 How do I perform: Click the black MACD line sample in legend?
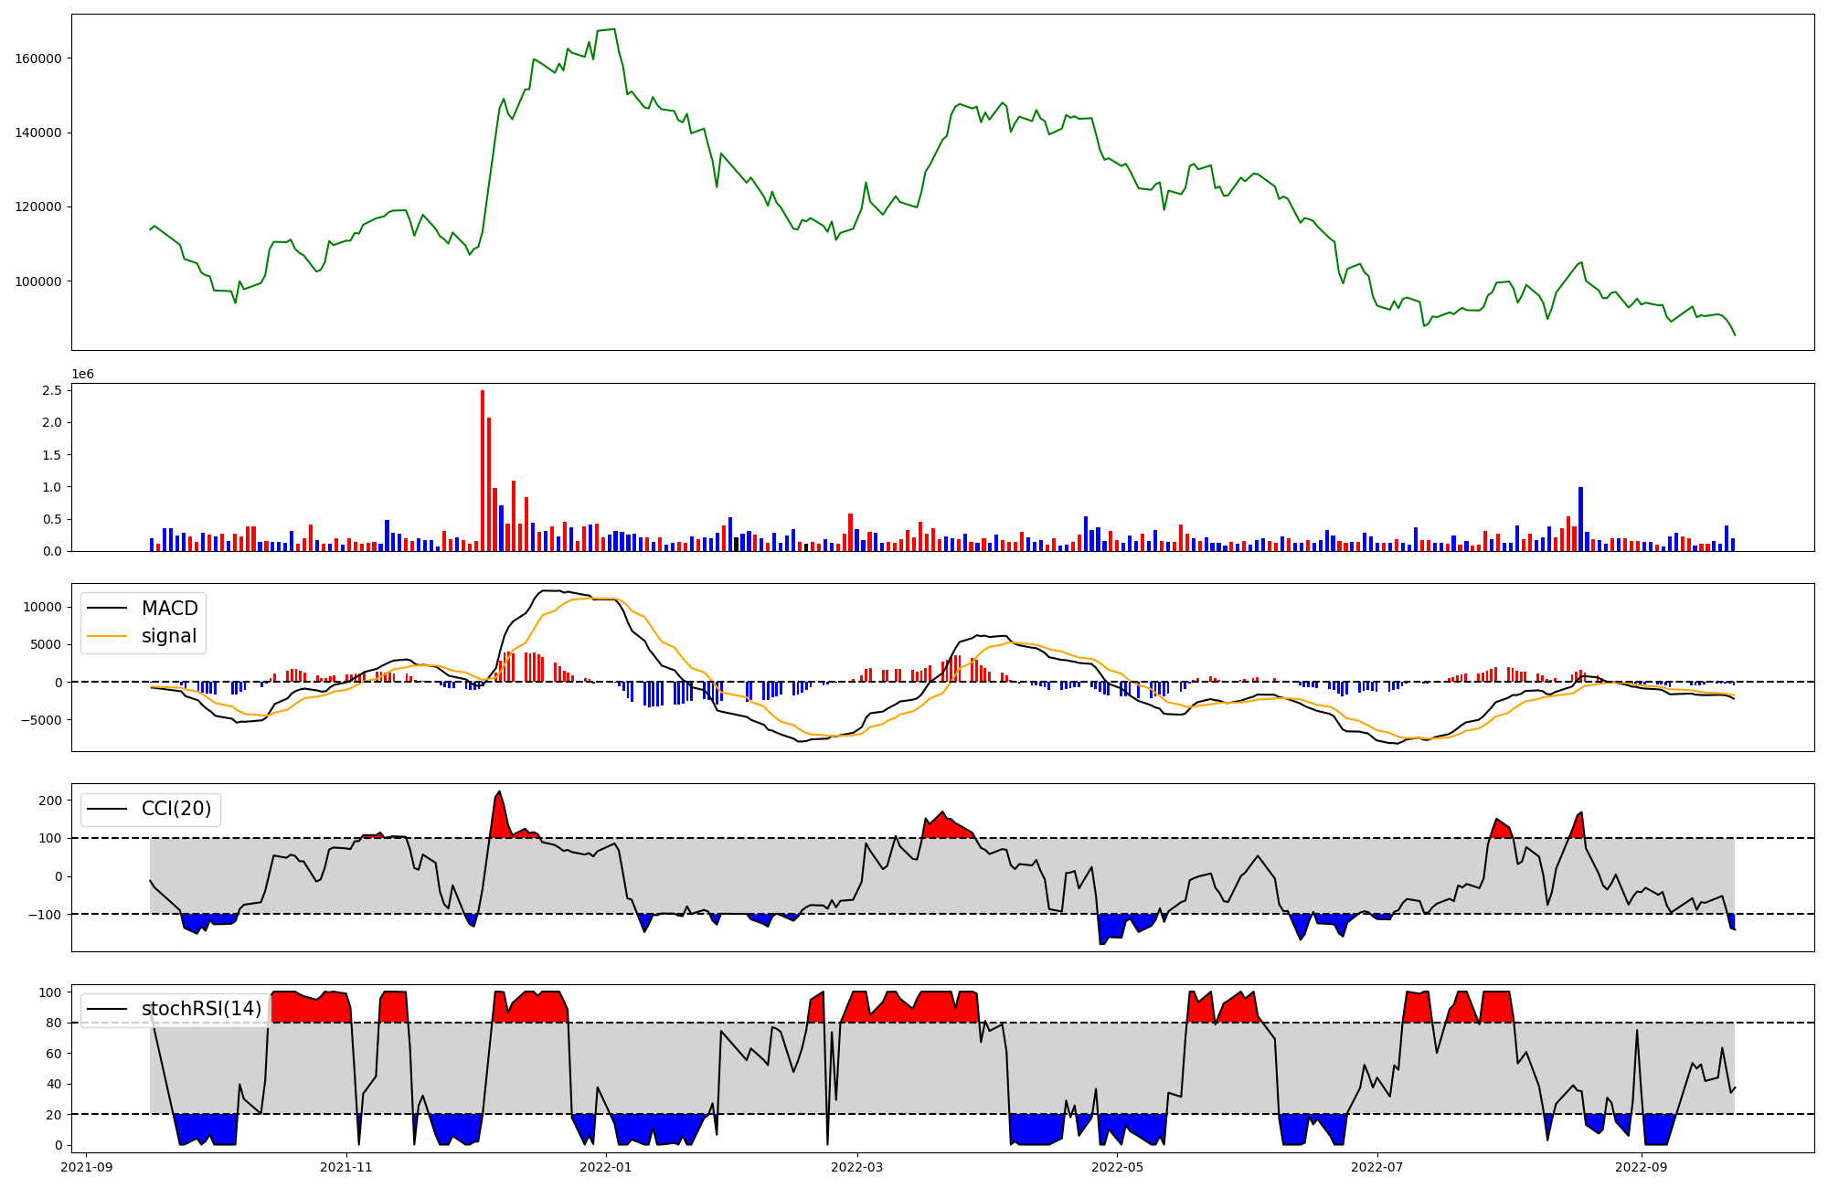[109, 610]
